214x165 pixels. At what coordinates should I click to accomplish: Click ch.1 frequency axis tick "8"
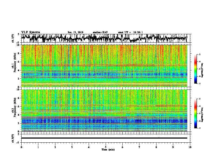19,53
